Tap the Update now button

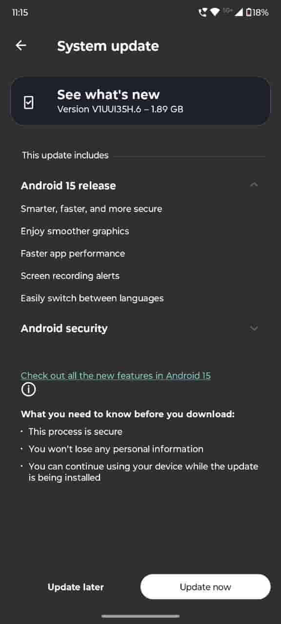coord(205,587)
